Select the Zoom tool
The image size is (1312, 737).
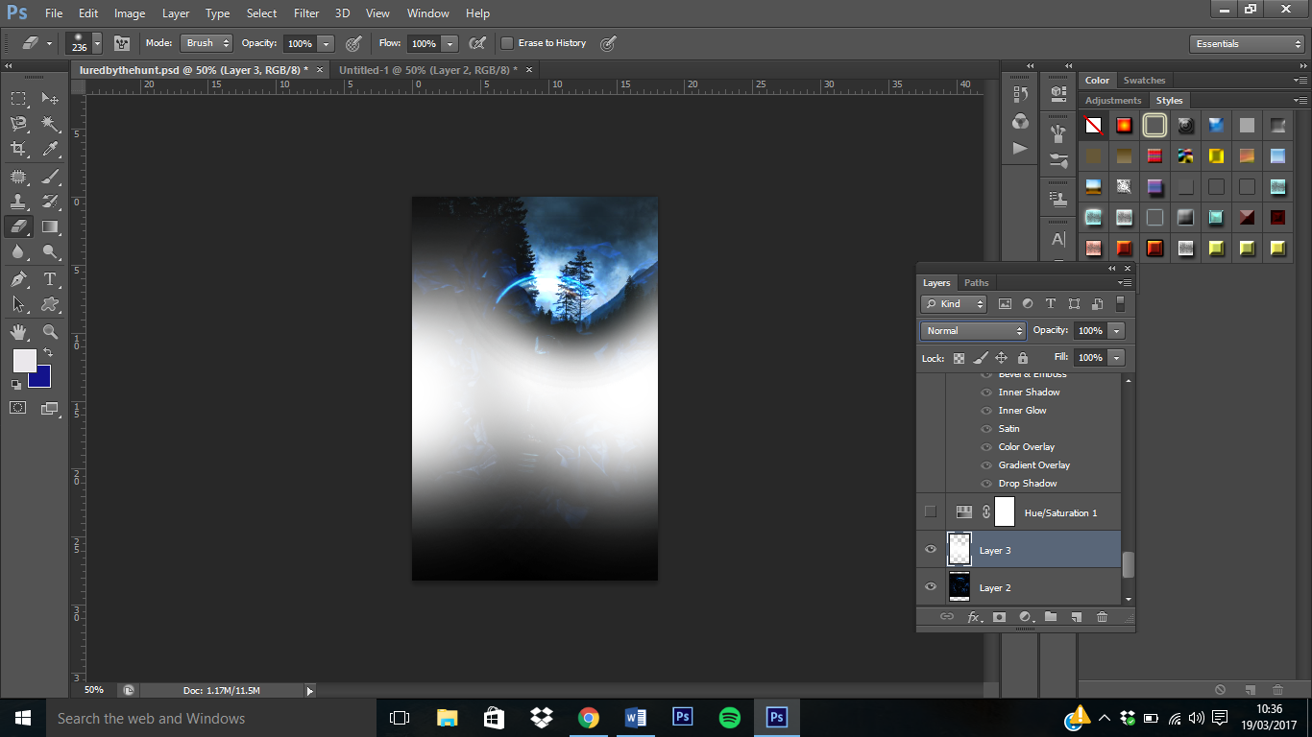click(x=50, y=332)
